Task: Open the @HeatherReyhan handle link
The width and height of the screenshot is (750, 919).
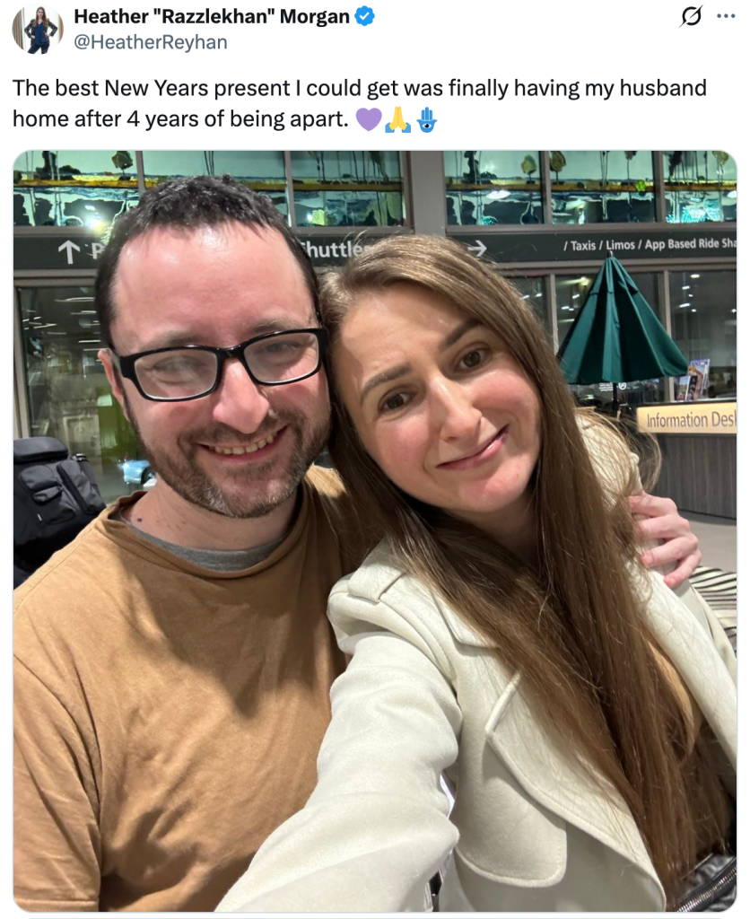Action: coord(150,41)
